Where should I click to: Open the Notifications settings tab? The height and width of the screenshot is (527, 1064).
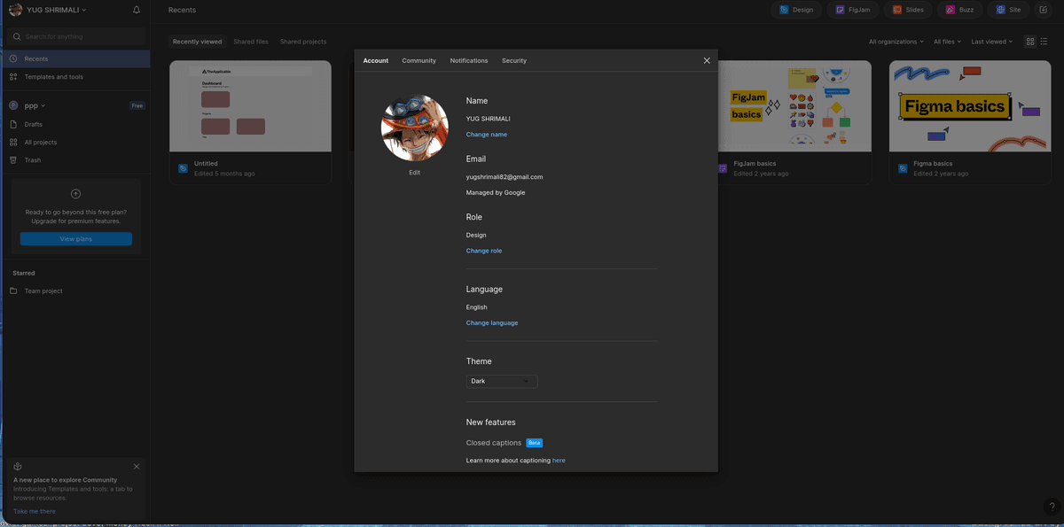coord(468,60)
